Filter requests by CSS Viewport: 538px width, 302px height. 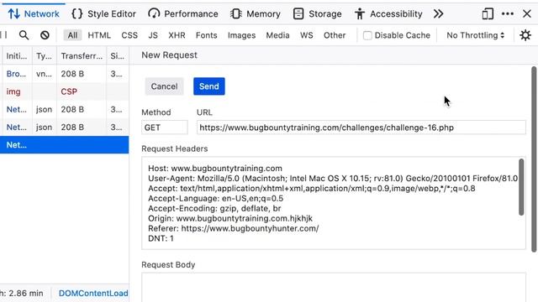click(129, 35)
